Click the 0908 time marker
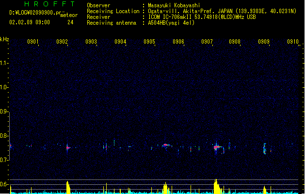Image resolution: width=305 pixels, height=194 pixels. pyautogui.click(x=235, y=41)
